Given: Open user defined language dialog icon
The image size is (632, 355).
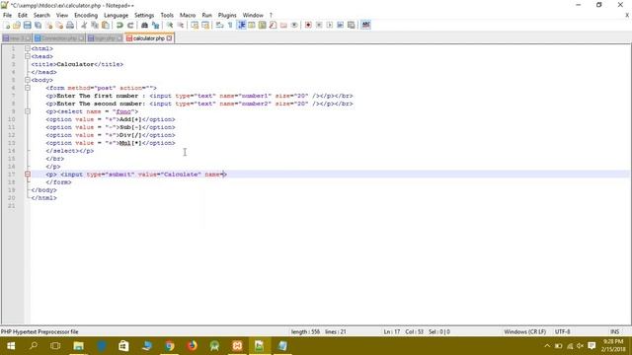Looking at the screenshot, I should pyautogui.click(x=252, y=25).
